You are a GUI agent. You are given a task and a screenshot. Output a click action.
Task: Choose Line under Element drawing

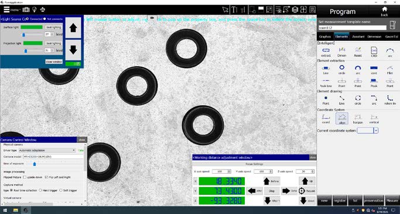pos(342,100)
